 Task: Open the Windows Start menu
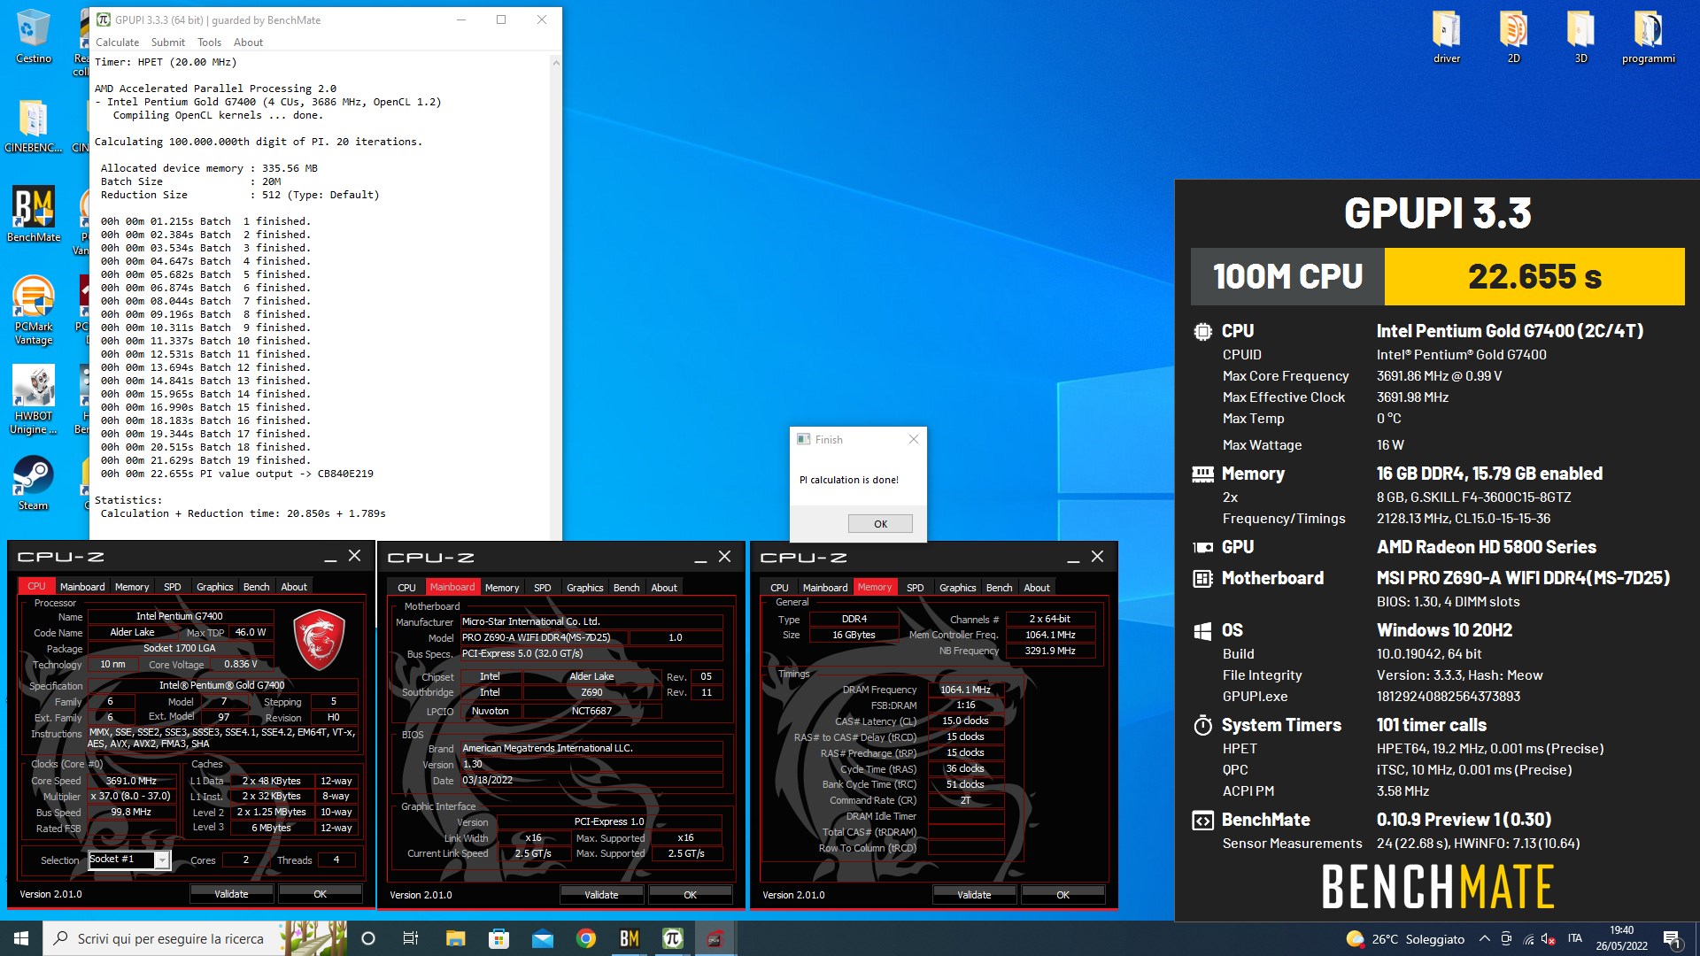21,938
